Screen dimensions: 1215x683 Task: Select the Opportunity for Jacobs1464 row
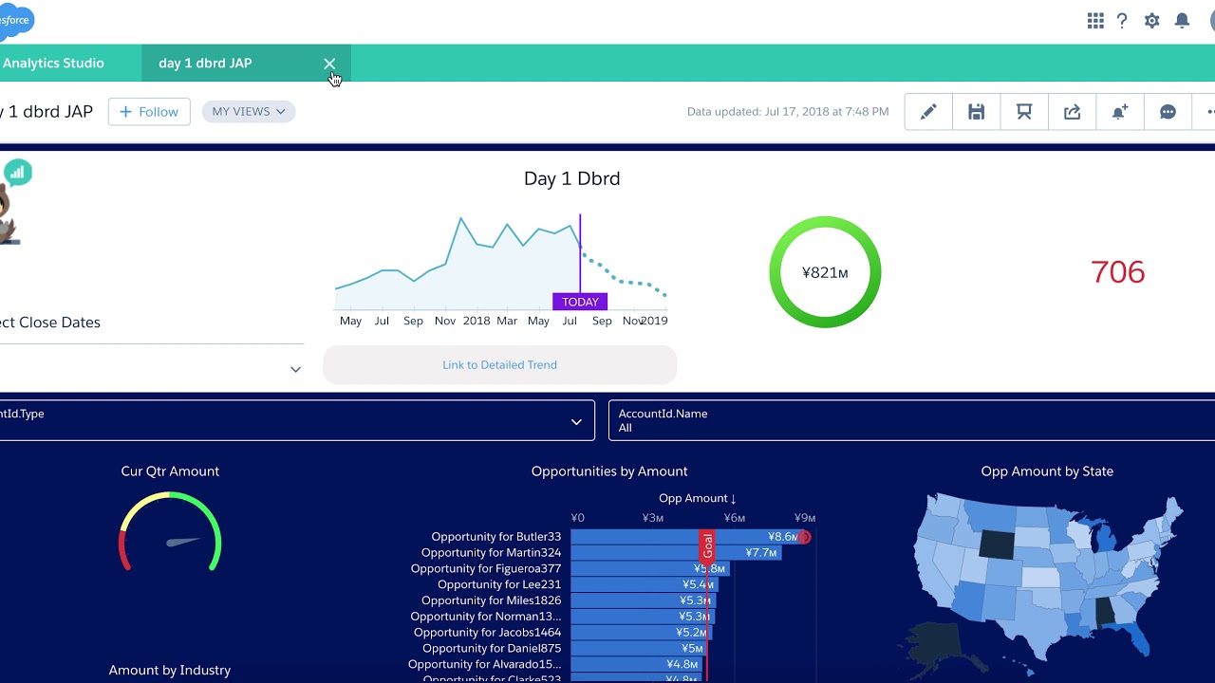coord(488,633)
